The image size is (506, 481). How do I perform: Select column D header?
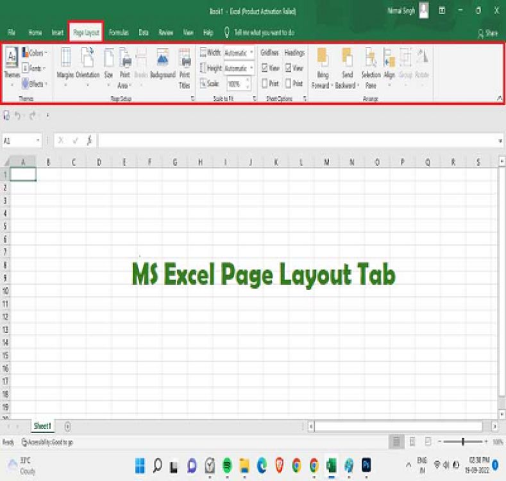tap(99, 162)
